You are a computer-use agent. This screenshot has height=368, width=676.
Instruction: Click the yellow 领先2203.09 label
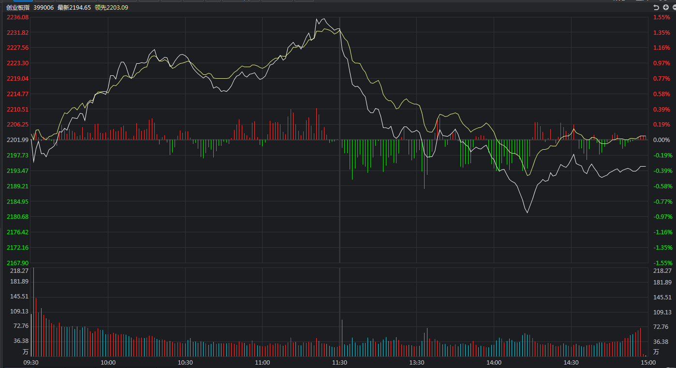[x=111, y=8]
